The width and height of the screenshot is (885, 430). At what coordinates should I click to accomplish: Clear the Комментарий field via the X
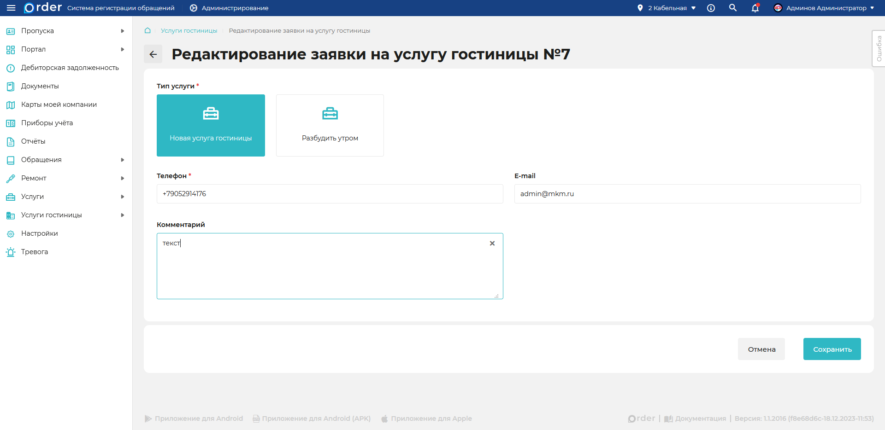pyautogui.click(x=492, y=243)
